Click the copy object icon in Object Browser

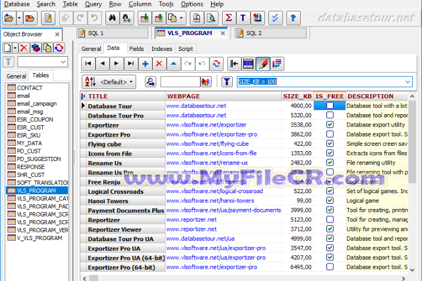pos(47,48)
